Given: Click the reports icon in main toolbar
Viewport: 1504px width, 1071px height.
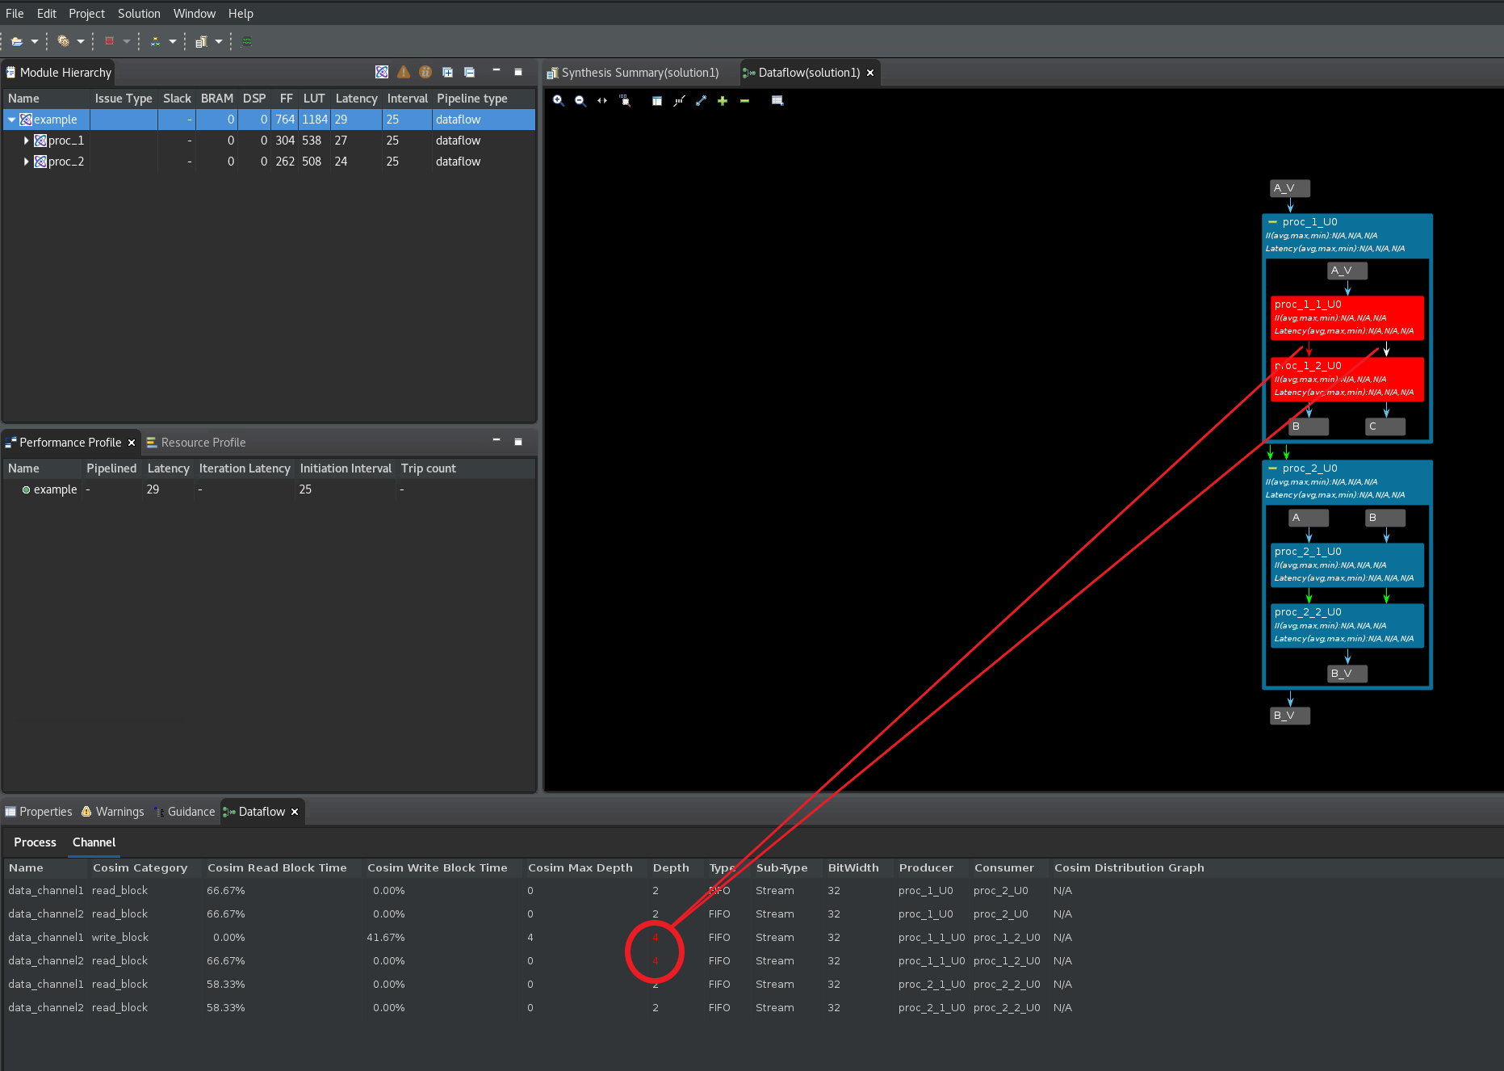Looking at the screenshot, I should pos(201,41).
